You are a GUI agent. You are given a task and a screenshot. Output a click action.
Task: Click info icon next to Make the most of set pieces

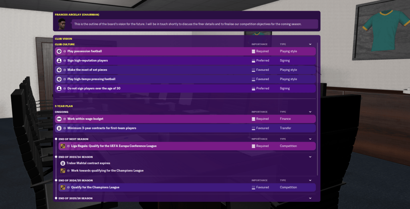64,70
